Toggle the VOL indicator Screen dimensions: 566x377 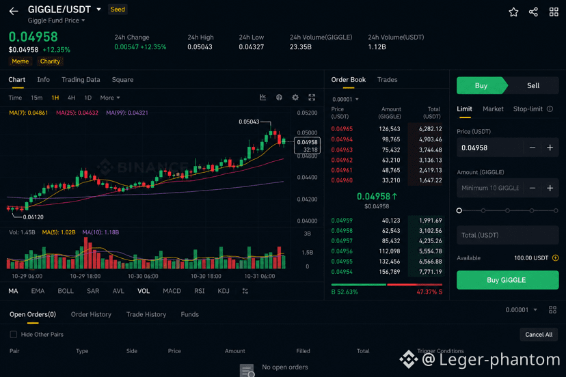coord(144,291)
